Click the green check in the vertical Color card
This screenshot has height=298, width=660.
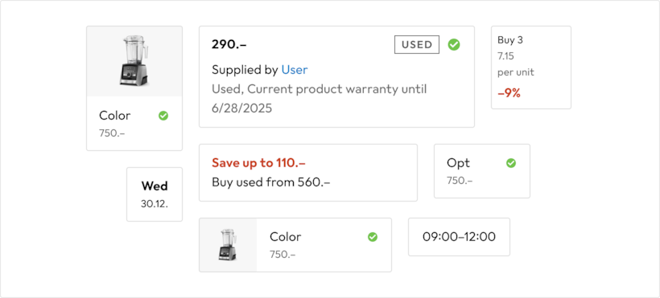[x=163, y=116]
